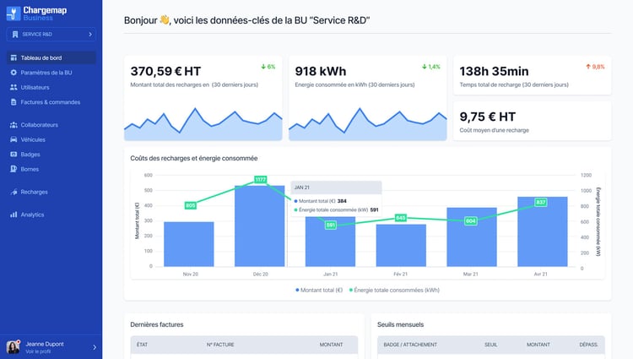
Task: Click the Paramètres de la BU gear icon
Action: coord(14,73)
